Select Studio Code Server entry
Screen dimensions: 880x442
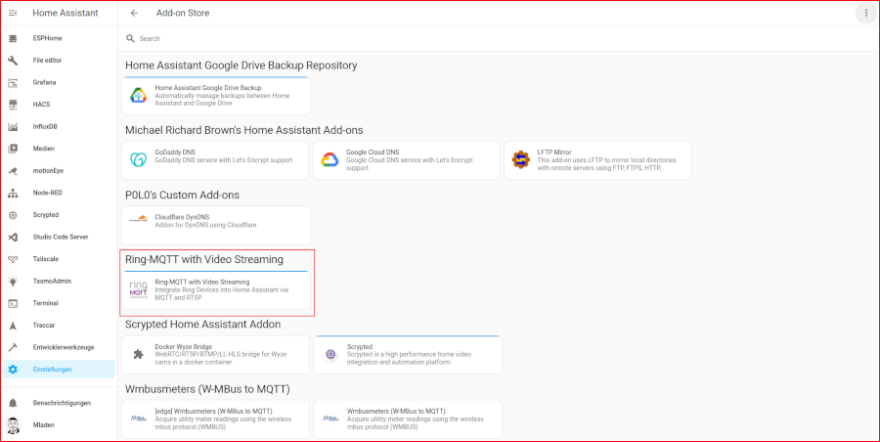pos(59,237)
